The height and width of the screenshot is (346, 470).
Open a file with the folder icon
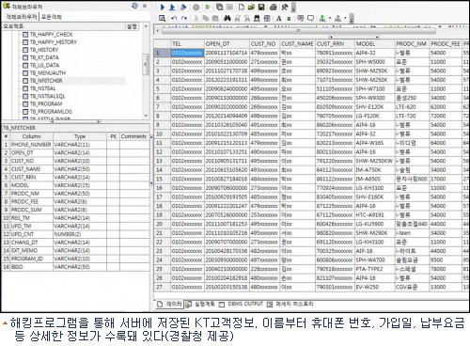coord(251,7)
